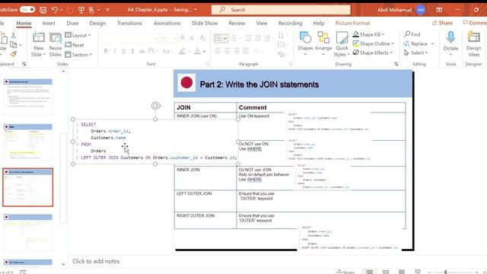Screen dimensions: 487x274
Task: Click the AM account avatar
Action: point(421,10)
